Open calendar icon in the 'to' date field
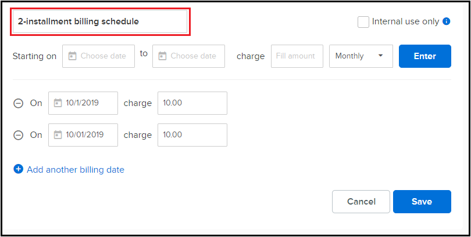This screenshot has height=237, width=471. (162, 56)
